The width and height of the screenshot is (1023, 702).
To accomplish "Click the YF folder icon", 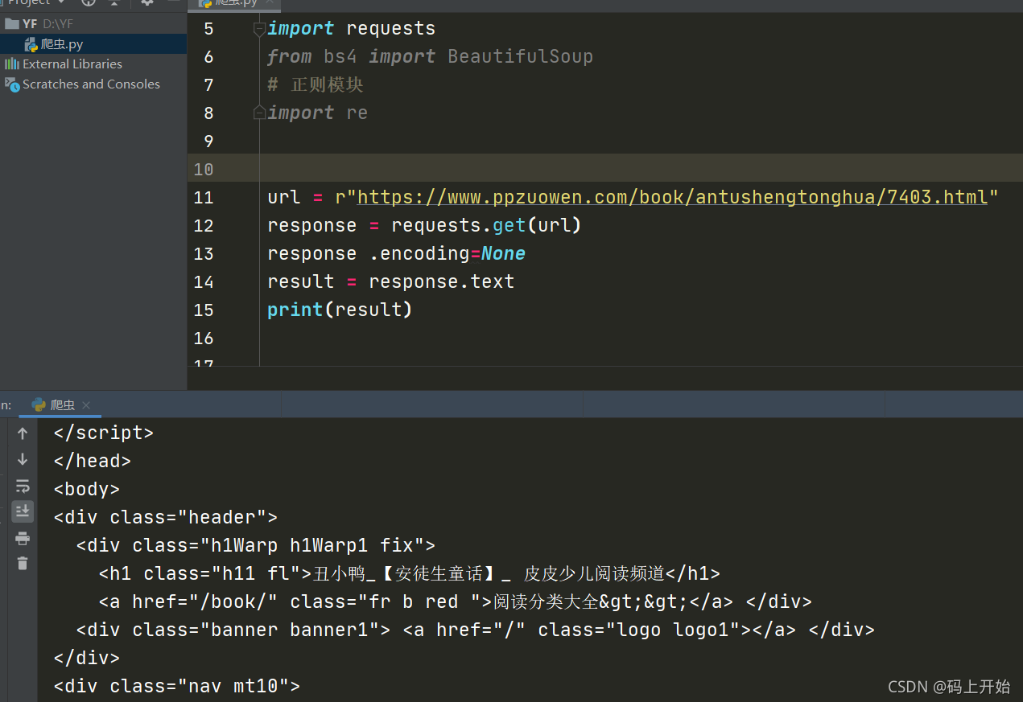I will point(11,24).
